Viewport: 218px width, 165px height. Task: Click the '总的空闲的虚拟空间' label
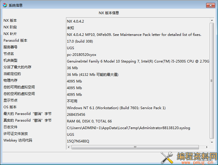19,94
